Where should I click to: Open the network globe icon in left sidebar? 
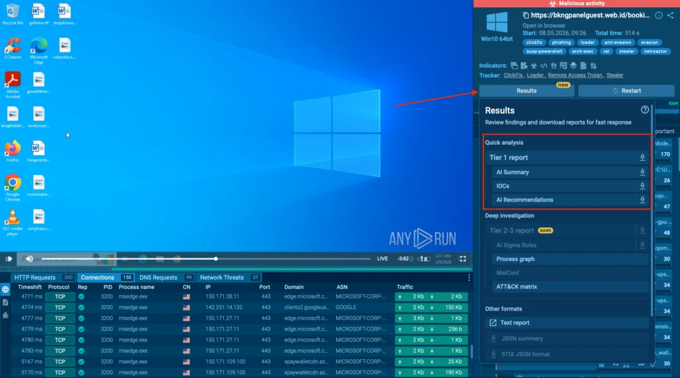click(x=5, y=290)
